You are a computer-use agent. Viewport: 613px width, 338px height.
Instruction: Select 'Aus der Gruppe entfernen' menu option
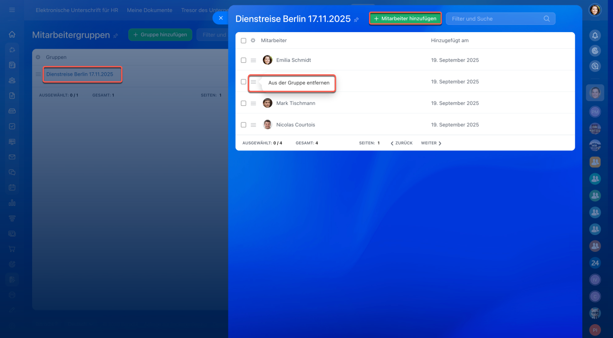point(298,83)
